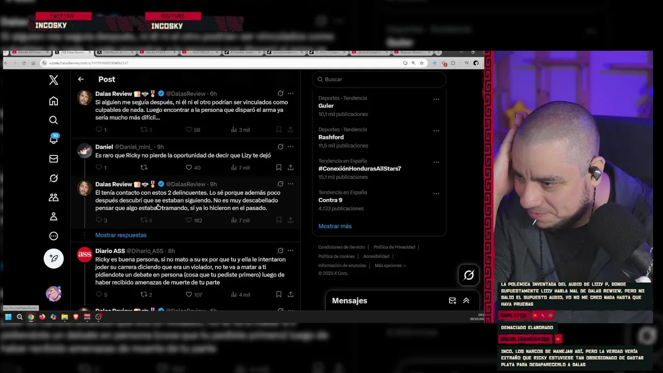Open Política de Privacidad link

point(394,247)
